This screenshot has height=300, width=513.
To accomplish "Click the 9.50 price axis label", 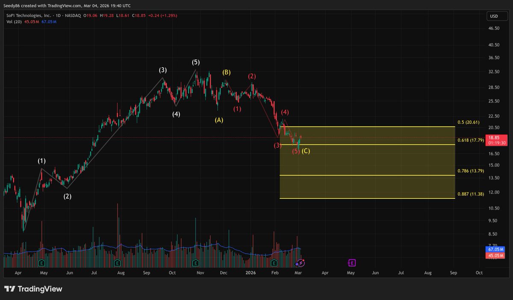I will click(494, 221).
